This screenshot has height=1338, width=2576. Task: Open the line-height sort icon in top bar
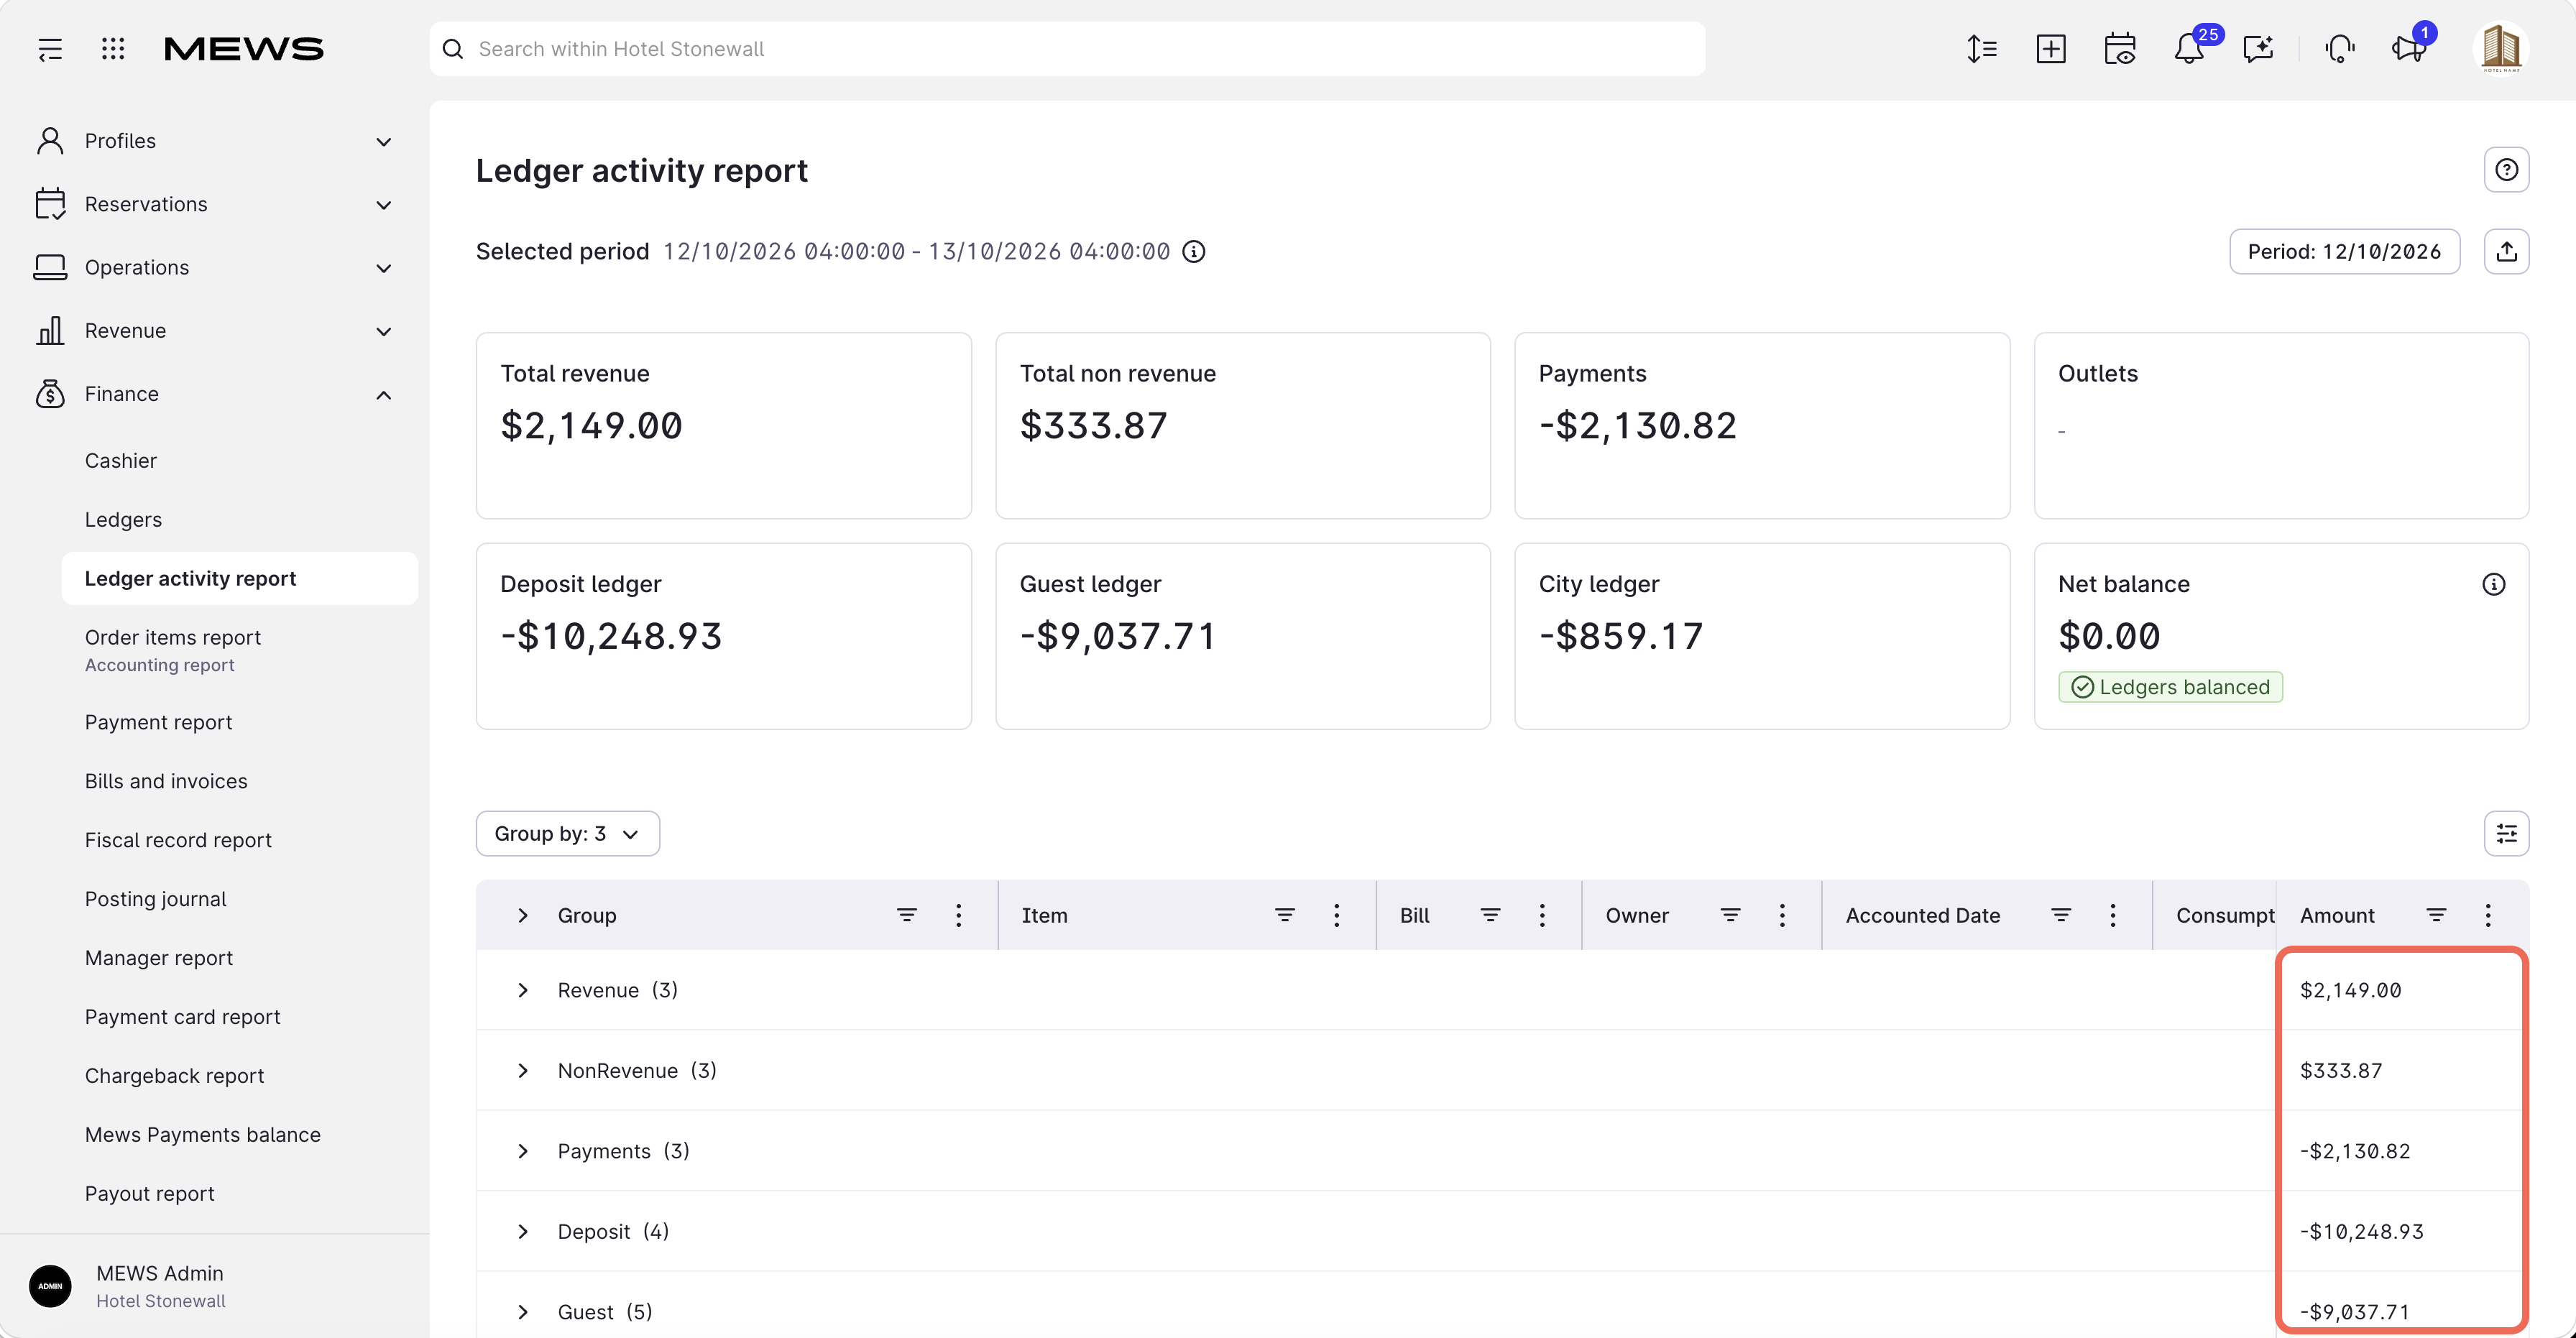coord(1981,49)
